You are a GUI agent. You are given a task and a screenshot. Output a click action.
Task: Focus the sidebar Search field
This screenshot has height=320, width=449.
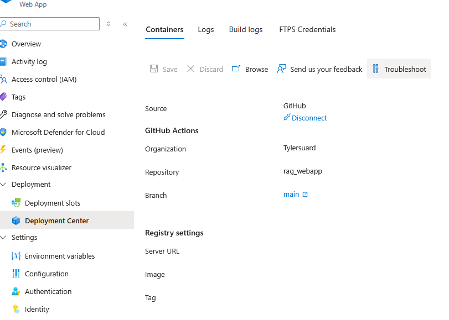click(50, 24)
